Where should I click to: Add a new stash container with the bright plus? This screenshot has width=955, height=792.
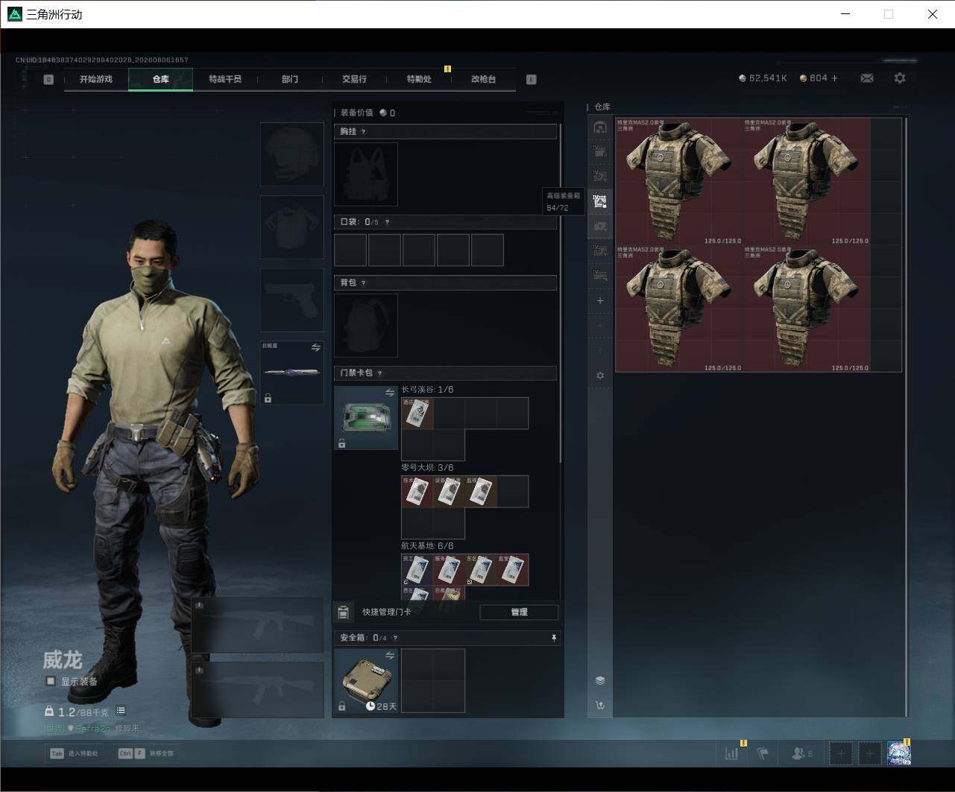[600, 301]
